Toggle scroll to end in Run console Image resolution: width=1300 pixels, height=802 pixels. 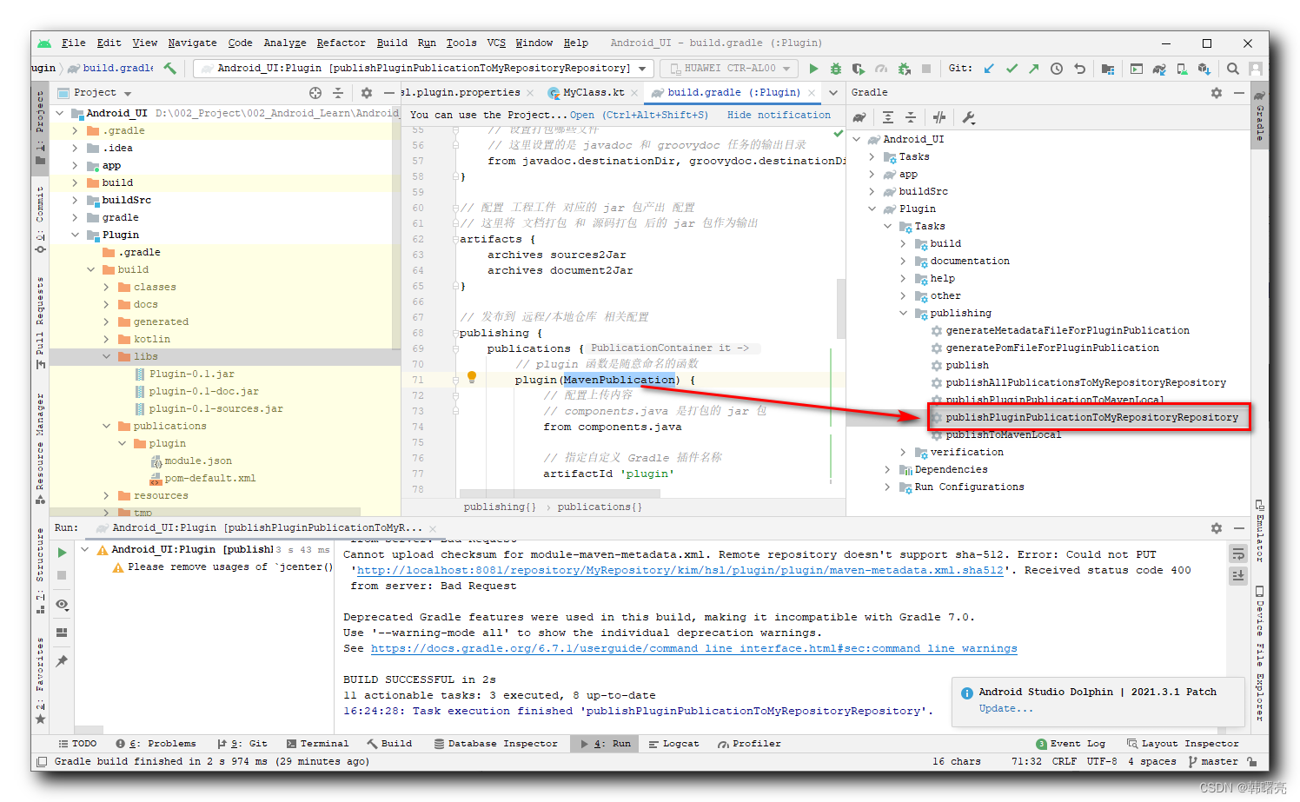pos(1238,575)
